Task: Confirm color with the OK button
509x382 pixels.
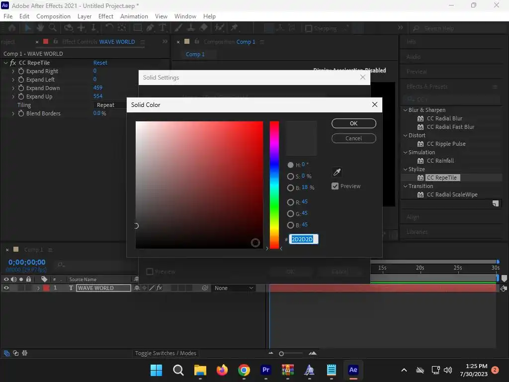Action: pyautogui.click(x=353, y=123)
